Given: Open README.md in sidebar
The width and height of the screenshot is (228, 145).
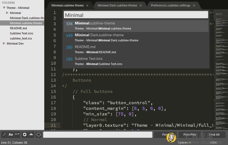Looking at the screenshot, I should pyautogui.click(x=18, y=28).
